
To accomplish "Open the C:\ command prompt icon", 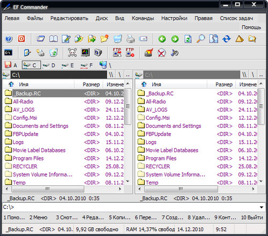I will pyautogui.click(x=8, y=53).
